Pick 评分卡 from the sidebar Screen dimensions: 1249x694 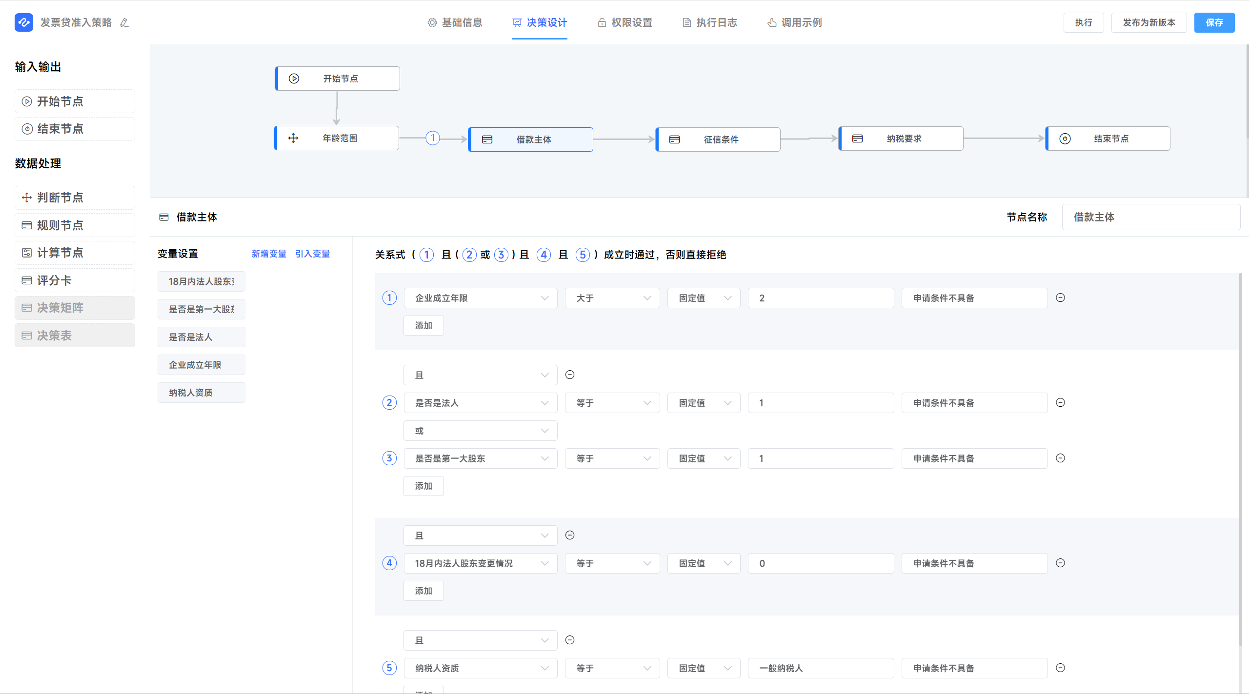(x=75, y=280)
